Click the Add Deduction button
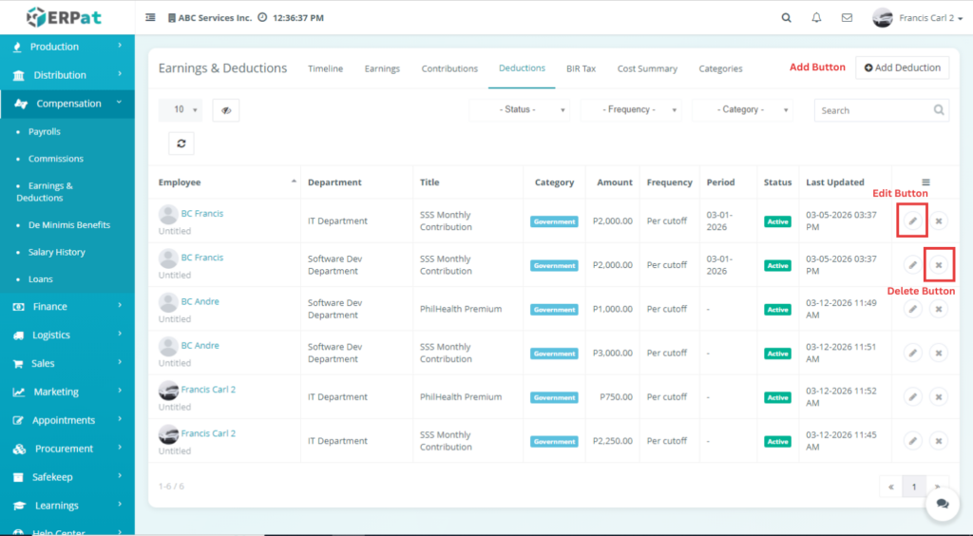This screenshot has width=973, height=536. [x=902, y=67]
